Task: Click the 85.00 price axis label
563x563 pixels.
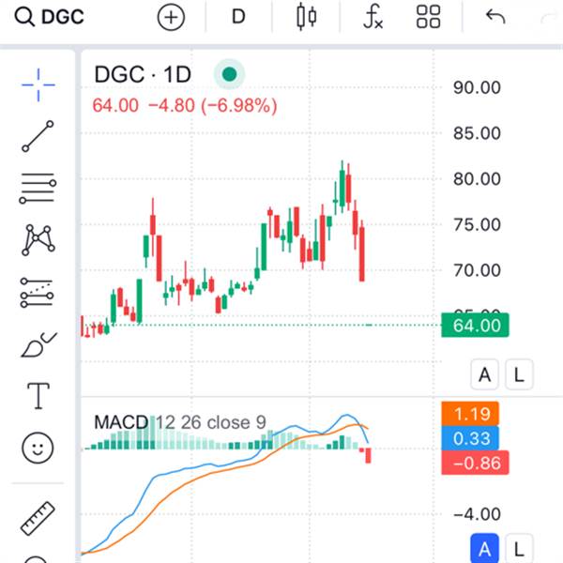Action: (477, 133)
